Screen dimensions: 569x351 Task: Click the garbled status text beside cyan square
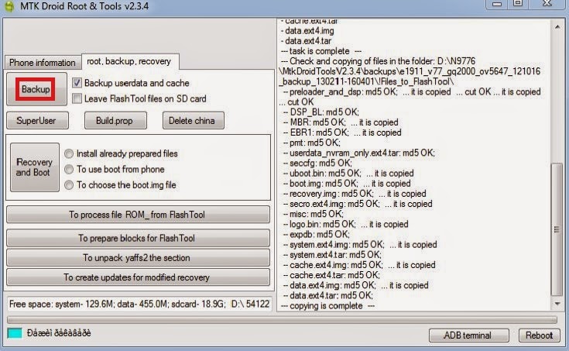59,333
